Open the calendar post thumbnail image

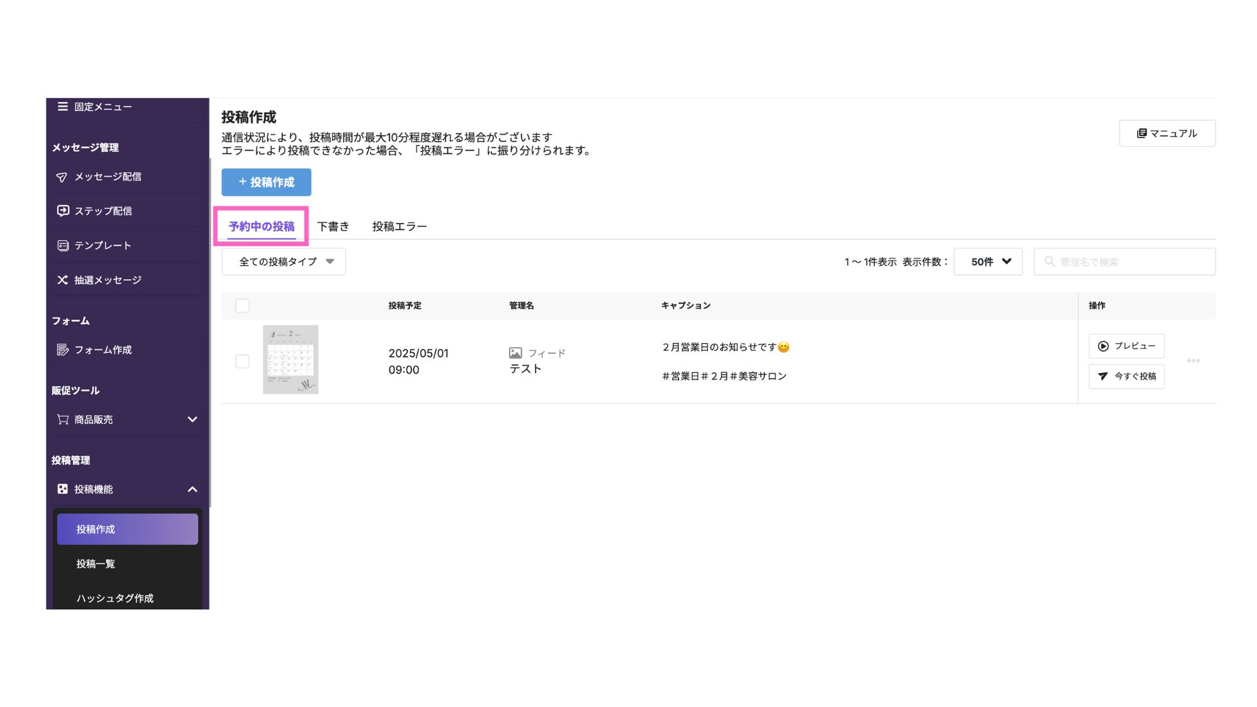291,359
